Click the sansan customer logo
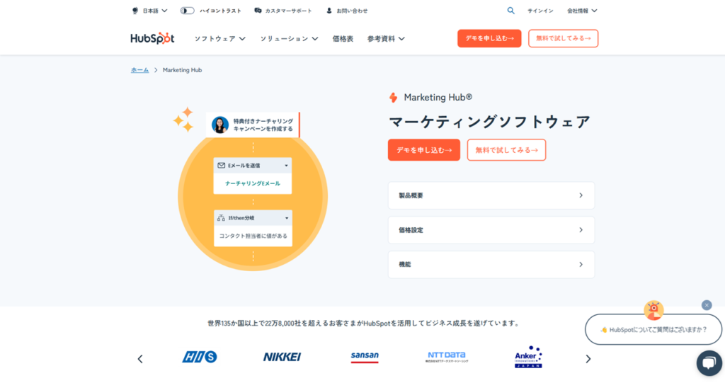Screen dimensions: 725x383 365,358
